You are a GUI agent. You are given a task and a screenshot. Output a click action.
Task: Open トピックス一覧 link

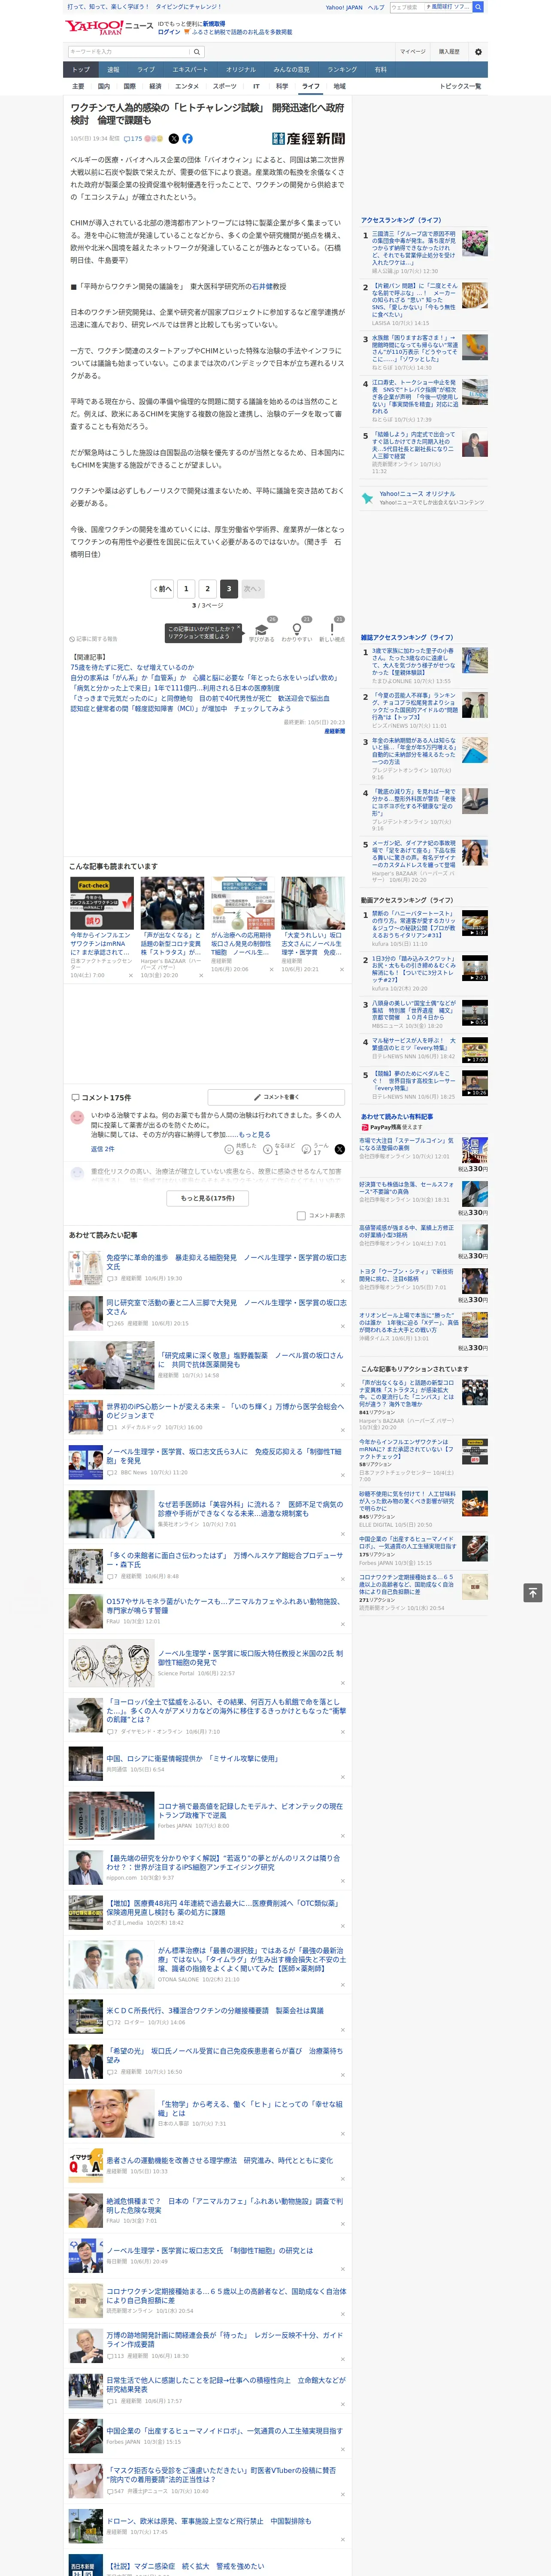pyautogui.click(x=460, y=86)
